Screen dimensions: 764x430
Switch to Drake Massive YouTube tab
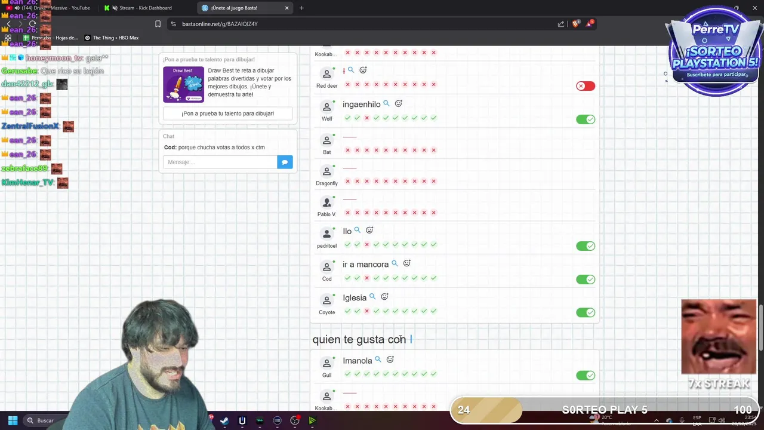[51, 8]
